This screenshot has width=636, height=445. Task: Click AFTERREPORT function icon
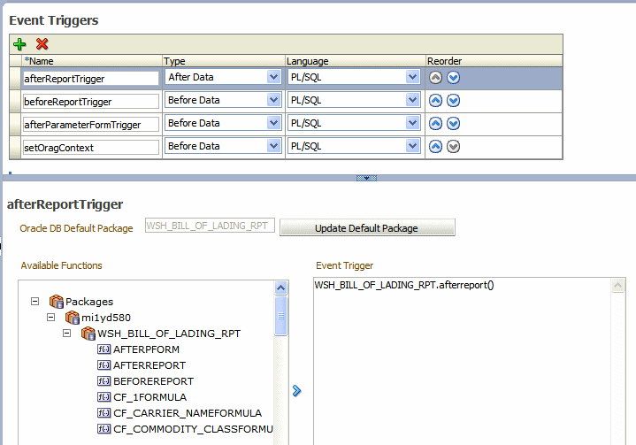point(103,365)
